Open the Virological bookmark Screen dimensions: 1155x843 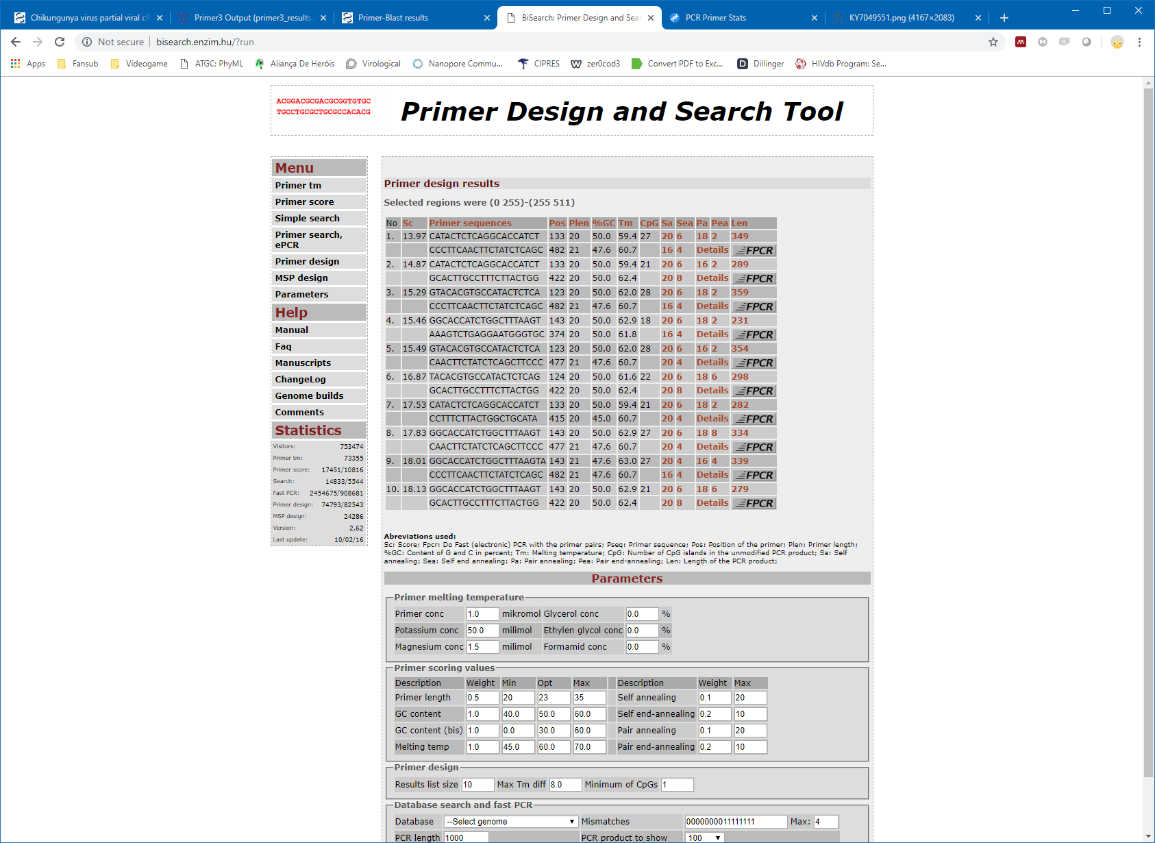pos(373,64)
